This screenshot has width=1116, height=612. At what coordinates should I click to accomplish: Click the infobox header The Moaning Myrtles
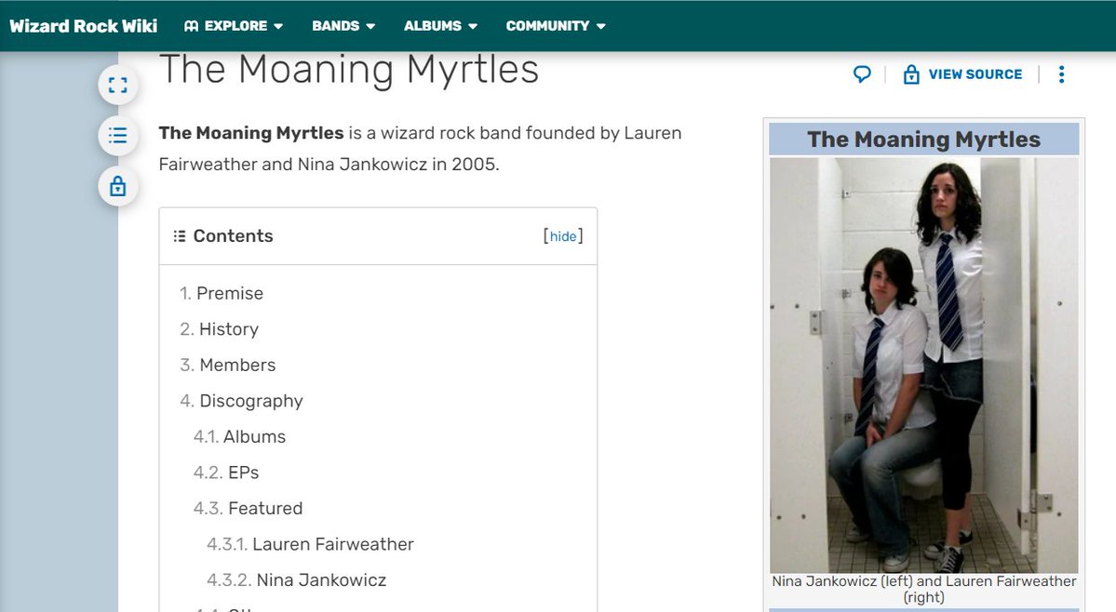[x=924, y=140]
